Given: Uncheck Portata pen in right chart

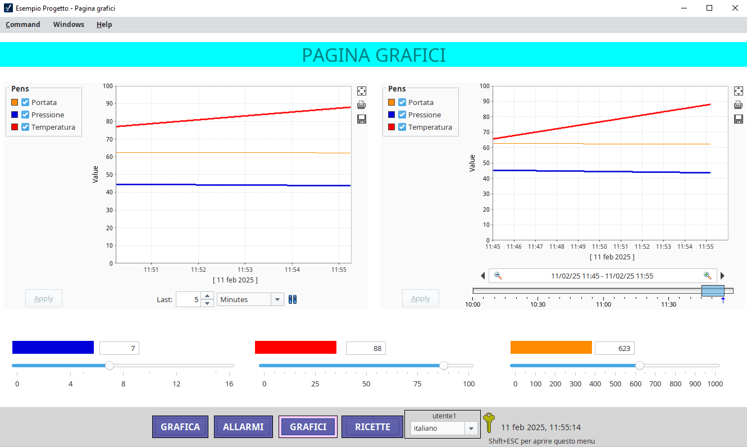Looking at the screenshot, I should tap(402, 102).
